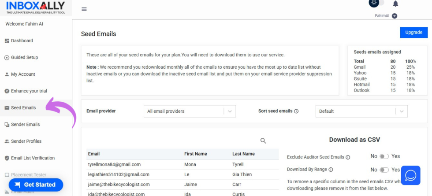The height and width of the screenshot is (196, 432).
Task: Click the Outlook row in seeds assigned
Action: 384,90
